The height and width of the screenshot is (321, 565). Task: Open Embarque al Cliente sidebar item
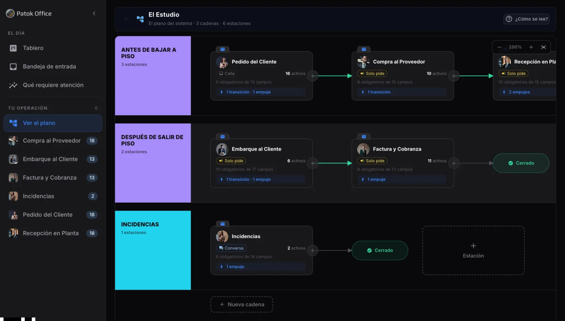53,159
